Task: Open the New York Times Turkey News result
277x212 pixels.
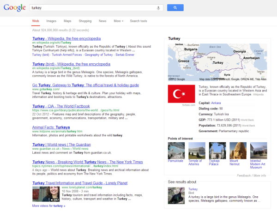Action: (88, 162)
